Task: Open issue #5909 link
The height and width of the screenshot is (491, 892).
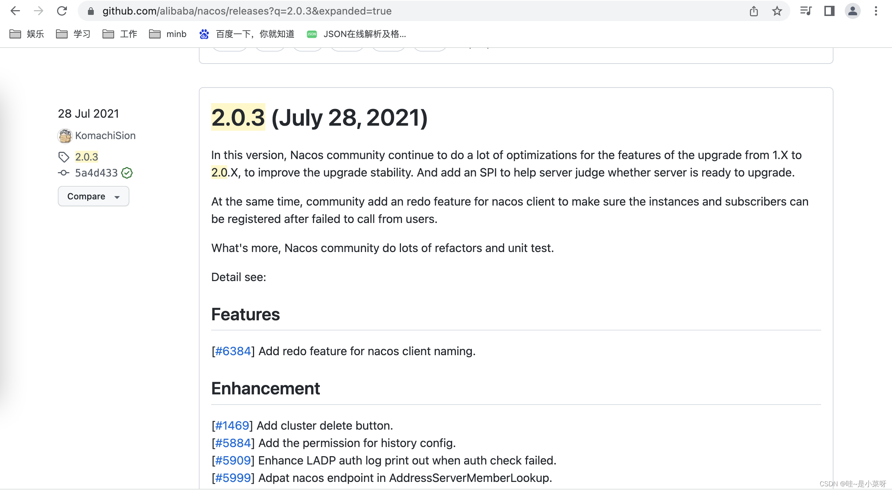Action: [233, 460]
